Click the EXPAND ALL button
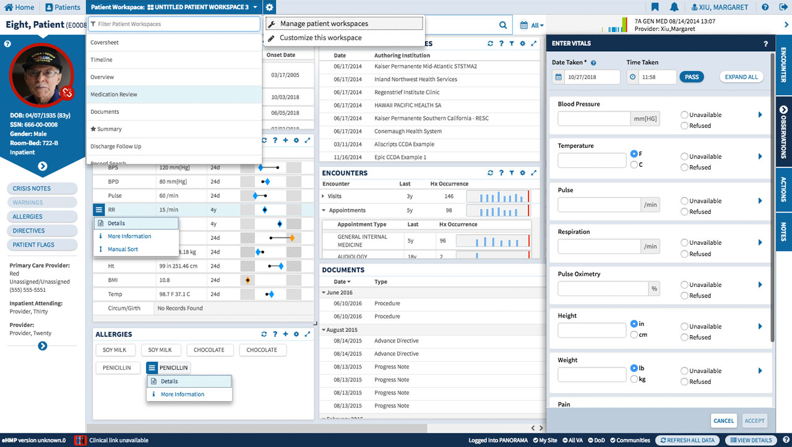The height and width of the screenshot is (447, 792). [741, 77]
